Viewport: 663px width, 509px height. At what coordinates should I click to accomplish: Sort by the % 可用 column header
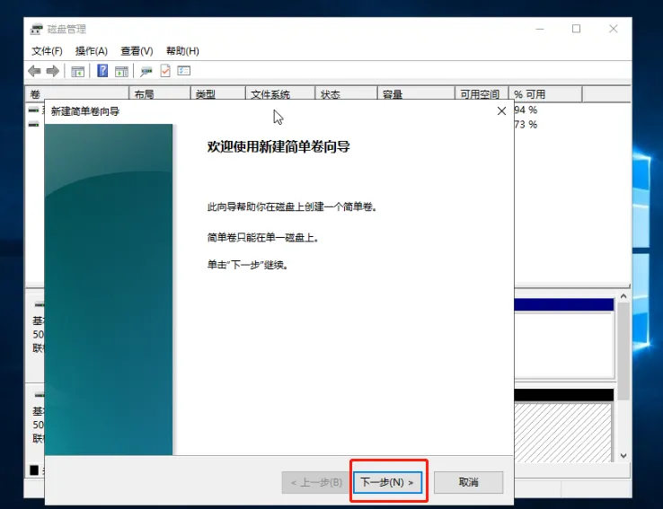tap(545, 94)
